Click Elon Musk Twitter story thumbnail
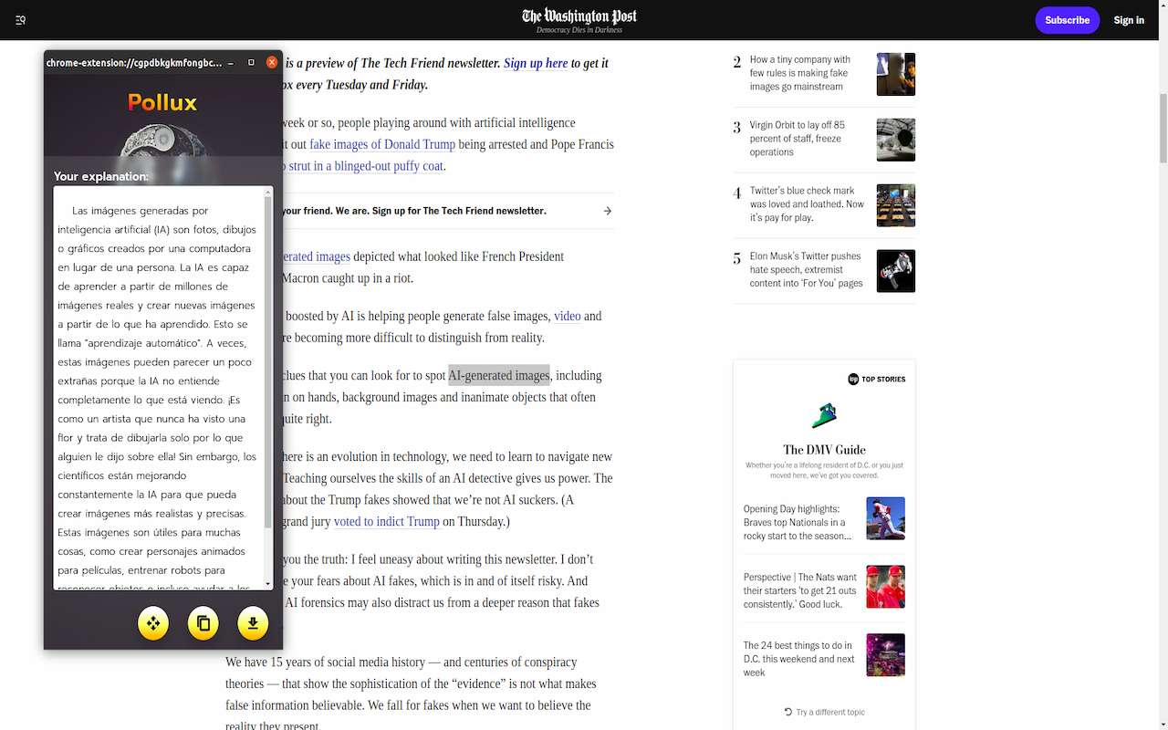 click(896, 271)
